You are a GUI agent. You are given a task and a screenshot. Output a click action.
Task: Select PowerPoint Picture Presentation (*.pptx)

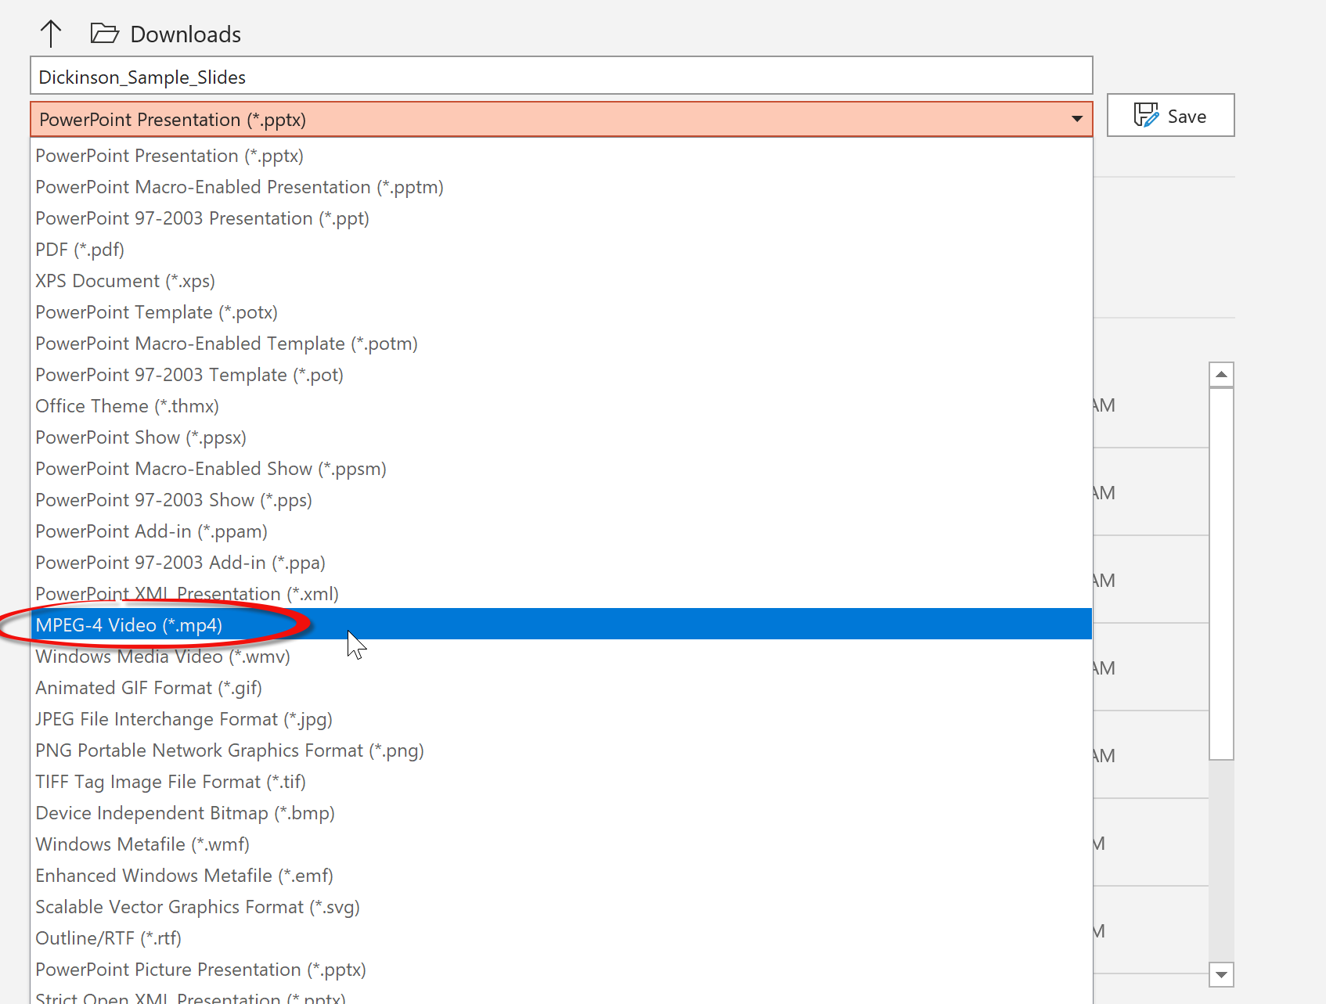pos(561,970)
